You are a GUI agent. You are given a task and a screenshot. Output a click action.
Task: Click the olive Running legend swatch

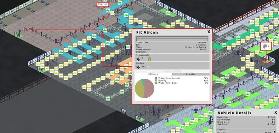coord(156,80)
